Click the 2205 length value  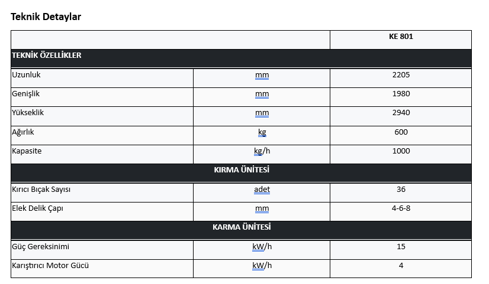point(401,74)
